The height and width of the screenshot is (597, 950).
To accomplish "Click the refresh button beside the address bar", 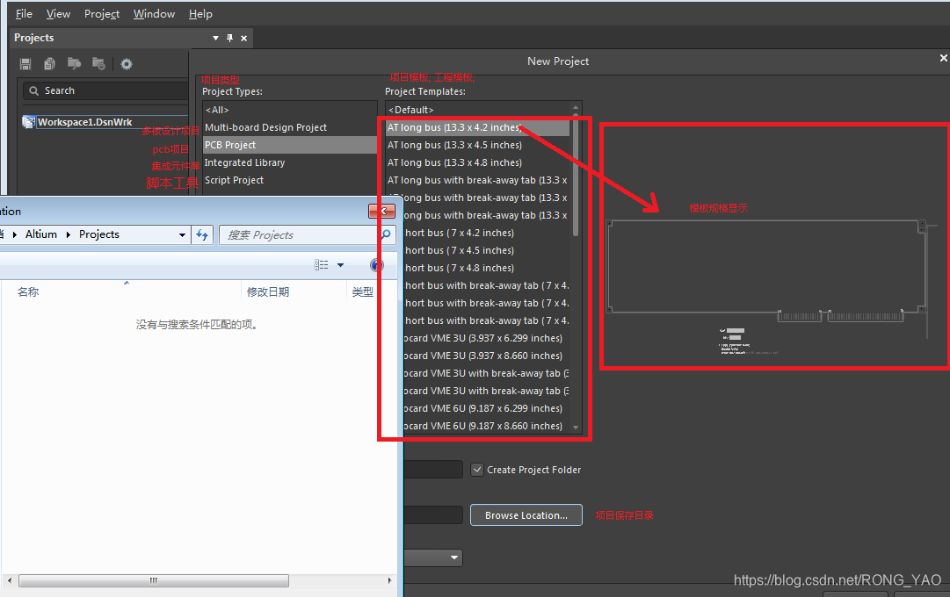I will 203,234.
